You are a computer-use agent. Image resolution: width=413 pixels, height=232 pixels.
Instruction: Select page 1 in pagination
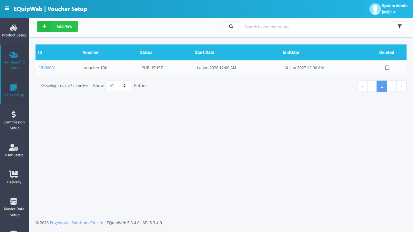(382, 86)
